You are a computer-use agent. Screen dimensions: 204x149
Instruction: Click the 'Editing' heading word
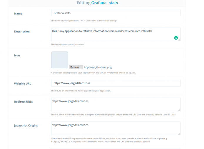coord(83,3)
